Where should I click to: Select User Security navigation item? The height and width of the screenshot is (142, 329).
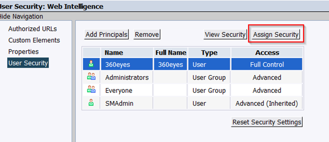point(28,63)
